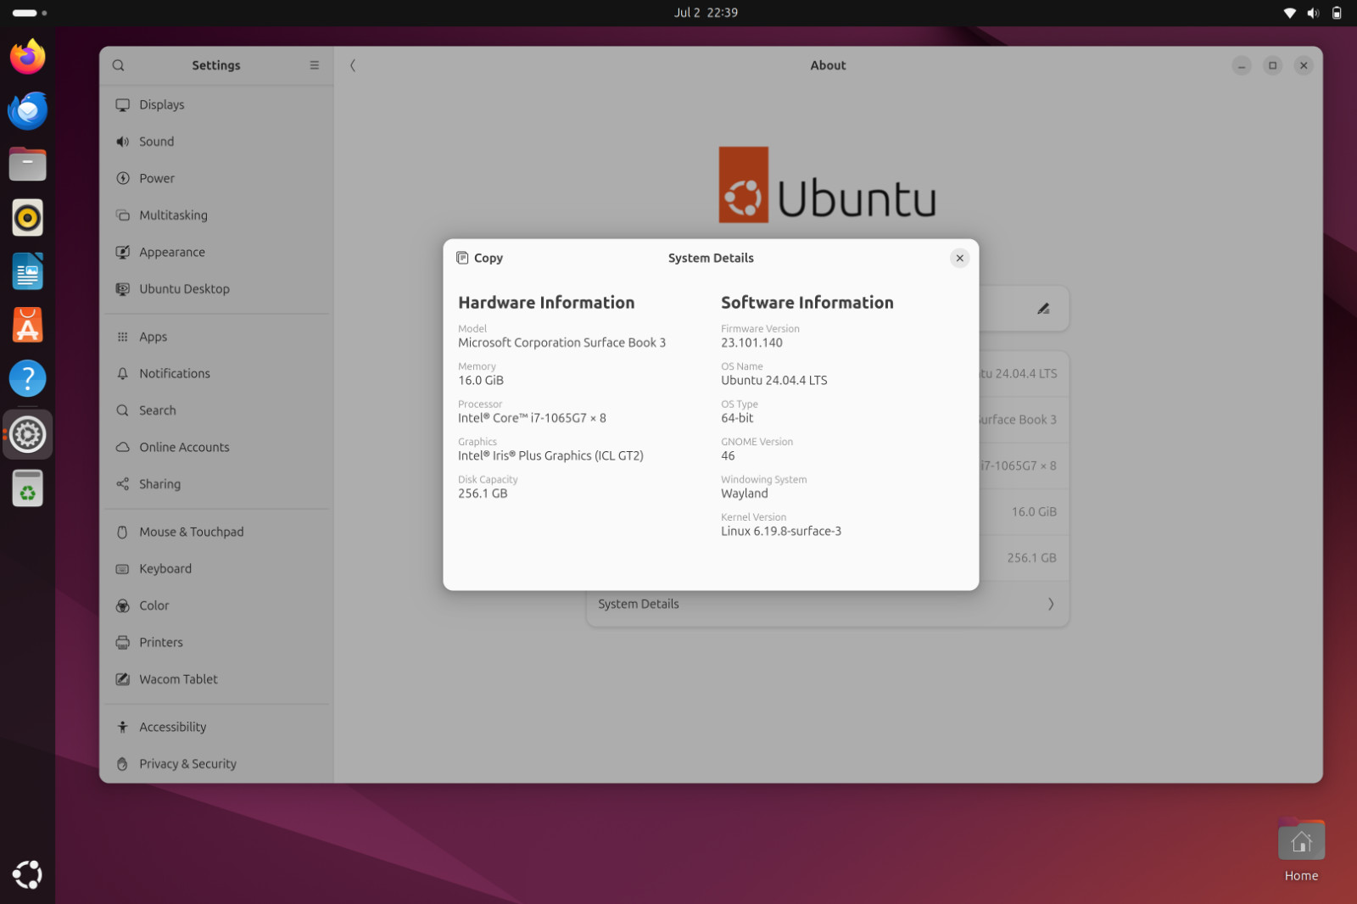This screenshot has height=904, width=1357.
Task: Open Rhythmbox from the dock
Action: [x=27, y=218]
